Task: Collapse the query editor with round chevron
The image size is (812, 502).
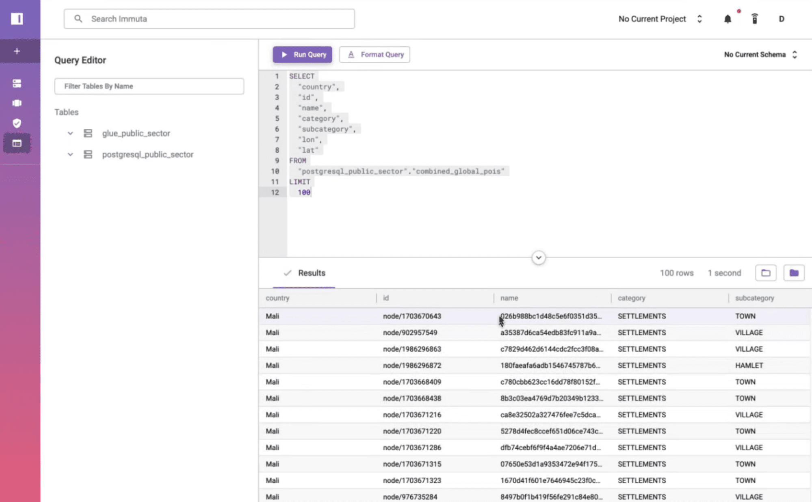Action: click(x=538, y=257)
